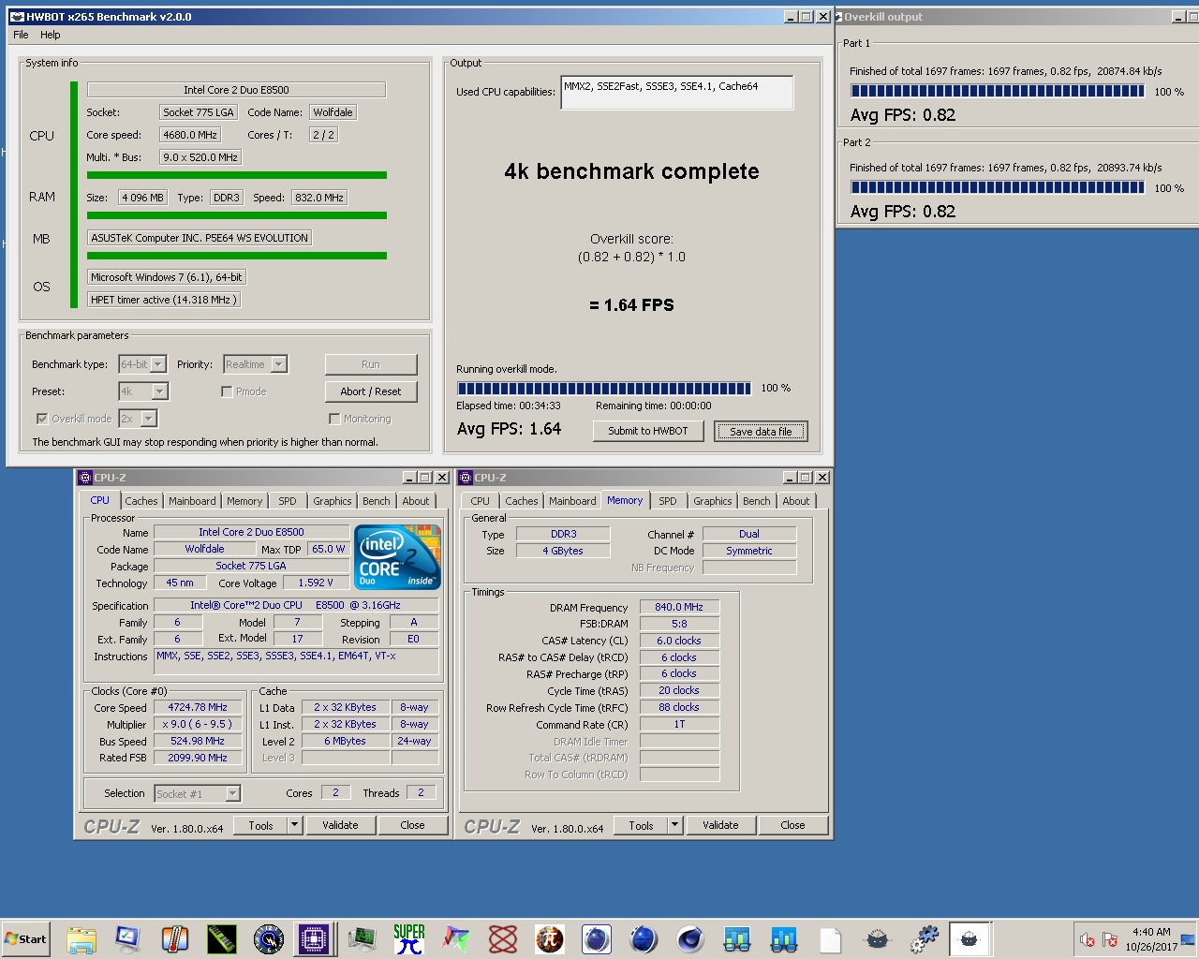Viewport: 1199px width, 959px height.
Task: Click the '= 1.64 FPS' score text
Action: 631,305
